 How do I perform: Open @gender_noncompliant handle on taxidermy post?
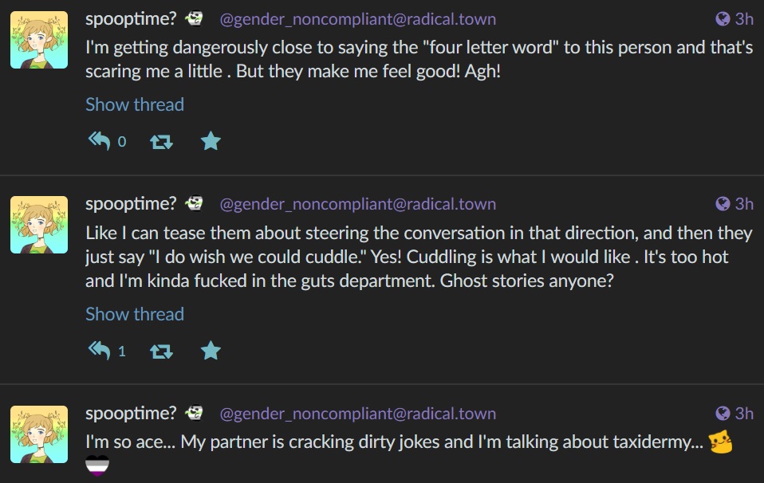[x=357, y=414]
